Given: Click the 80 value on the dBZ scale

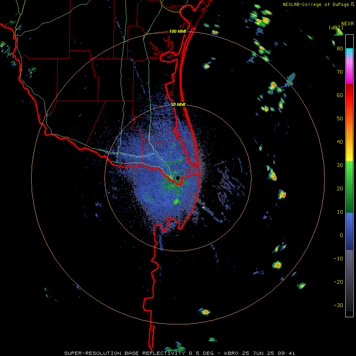Looking at the screenshot, I should (340, 49).
